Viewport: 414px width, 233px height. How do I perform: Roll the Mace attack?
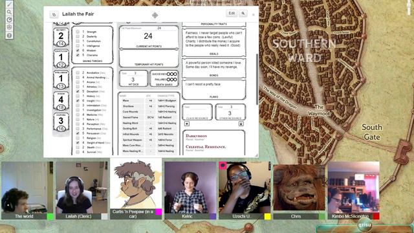point(126,101)
